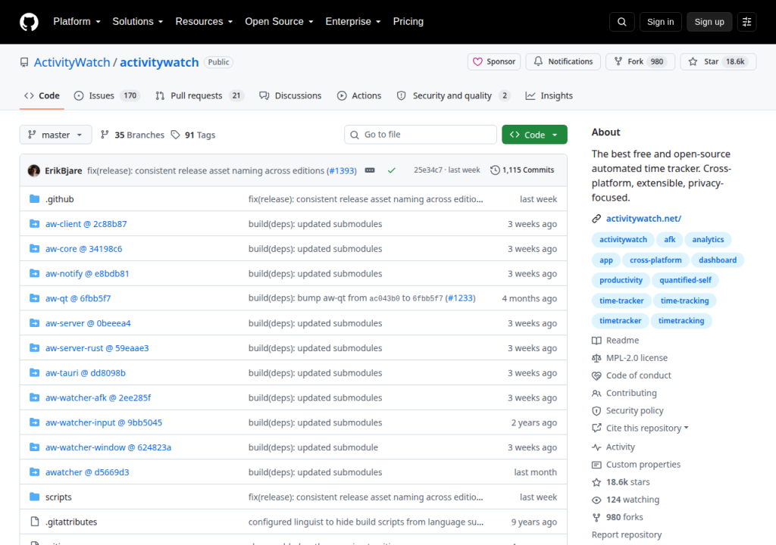
Task: Click commit hash 25e34c7
Action: pyautogui.click(x=428, y=170)
